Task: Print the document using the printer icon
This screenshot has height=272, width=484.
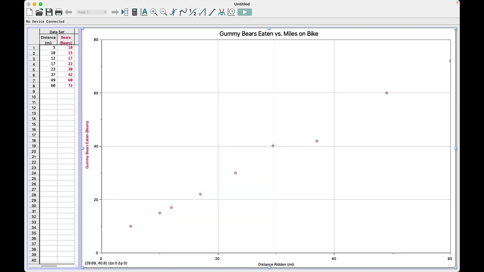Action: click(59, 12)
